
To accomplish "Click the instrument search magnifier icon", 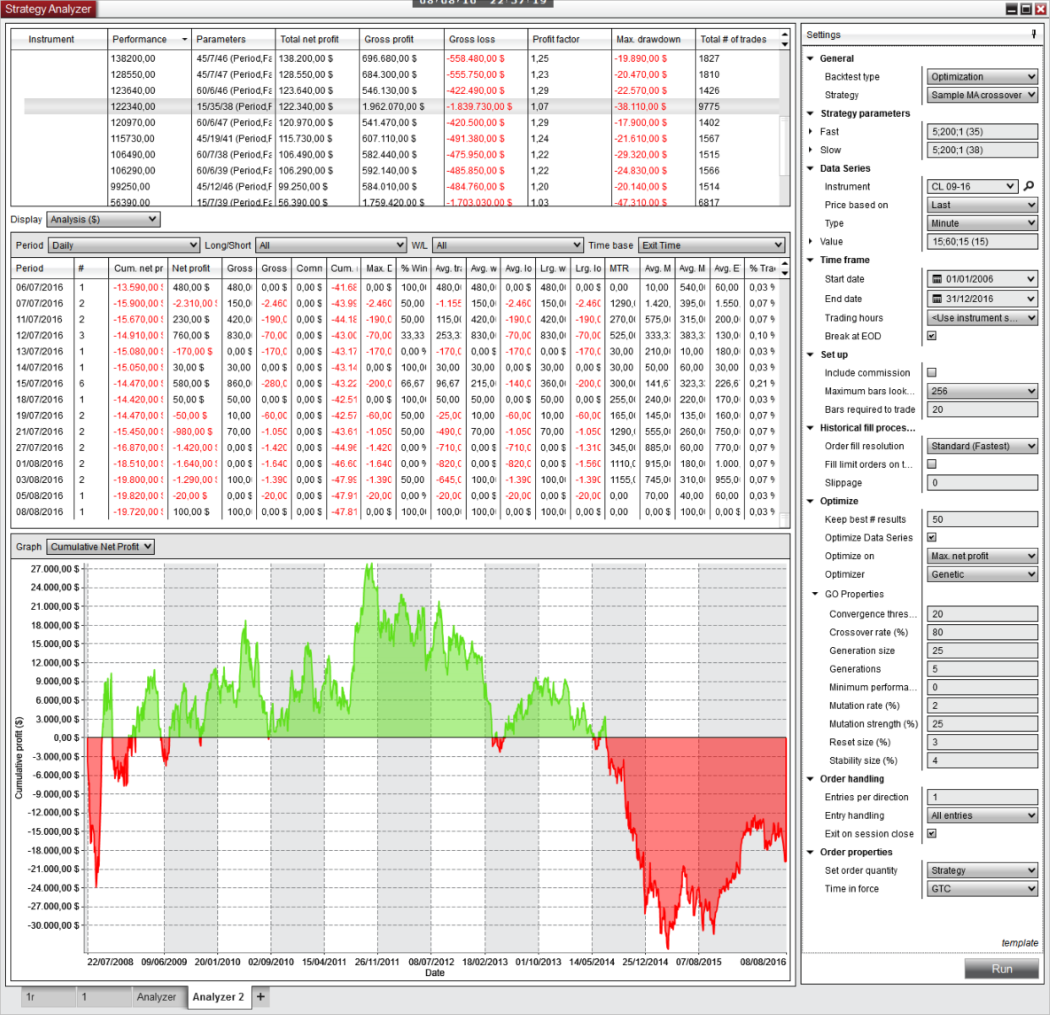I will pyautogui.click(x=1029, y=186).
